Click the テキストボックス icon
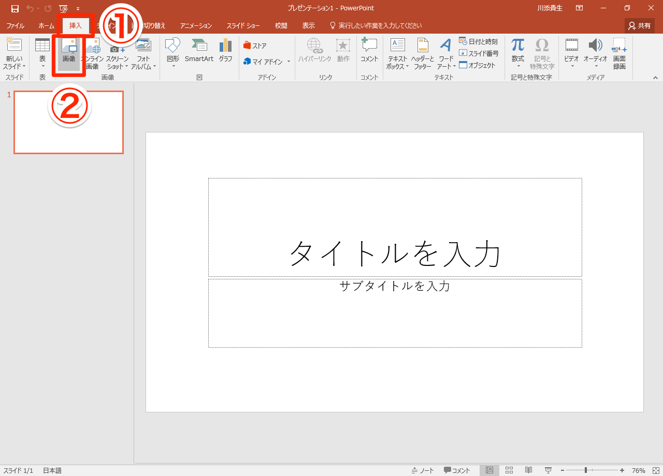Viewport: 663px width, 476px height. point(398,45)
